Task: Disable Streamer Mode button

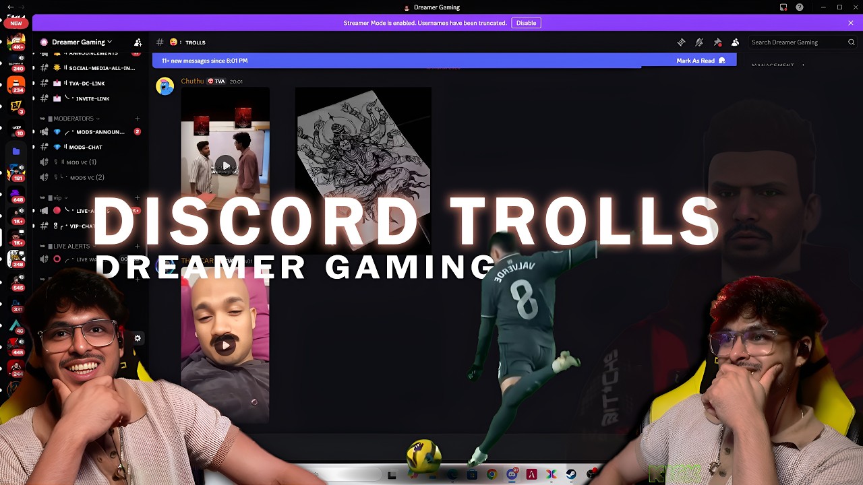Action: click(526, 23)
